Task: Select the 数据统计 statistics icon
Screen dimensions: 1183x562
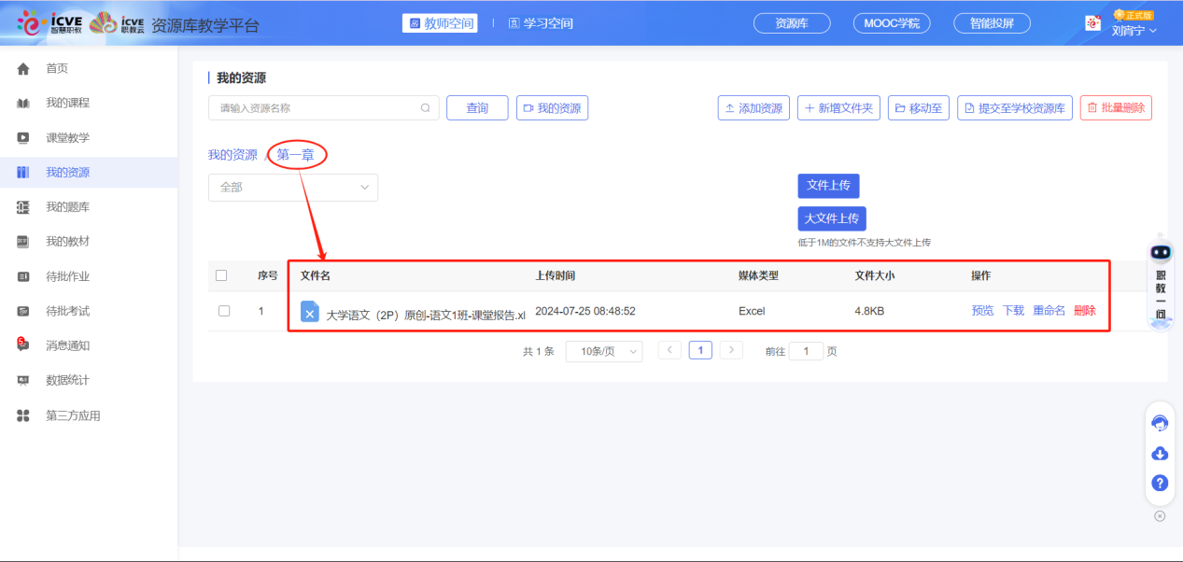Action: tap(21, 379)
